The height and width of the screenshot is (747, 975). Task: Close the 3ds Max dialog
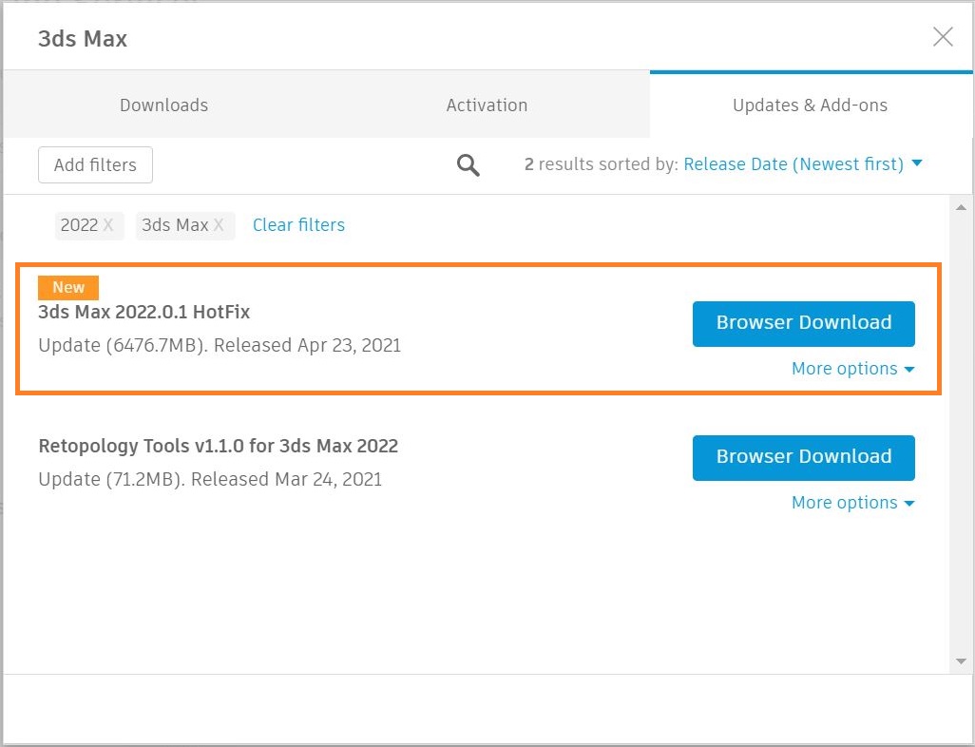pos(943,37)
